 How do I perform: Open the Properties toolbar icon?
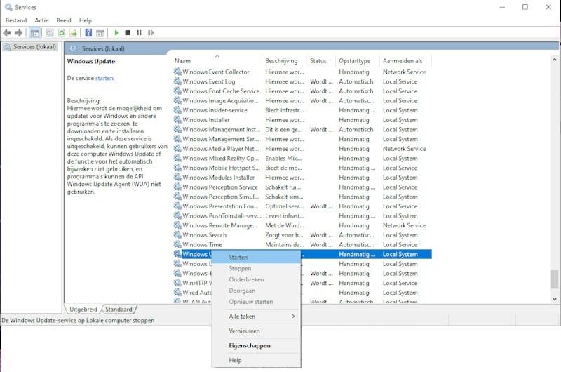pos(49,33)
